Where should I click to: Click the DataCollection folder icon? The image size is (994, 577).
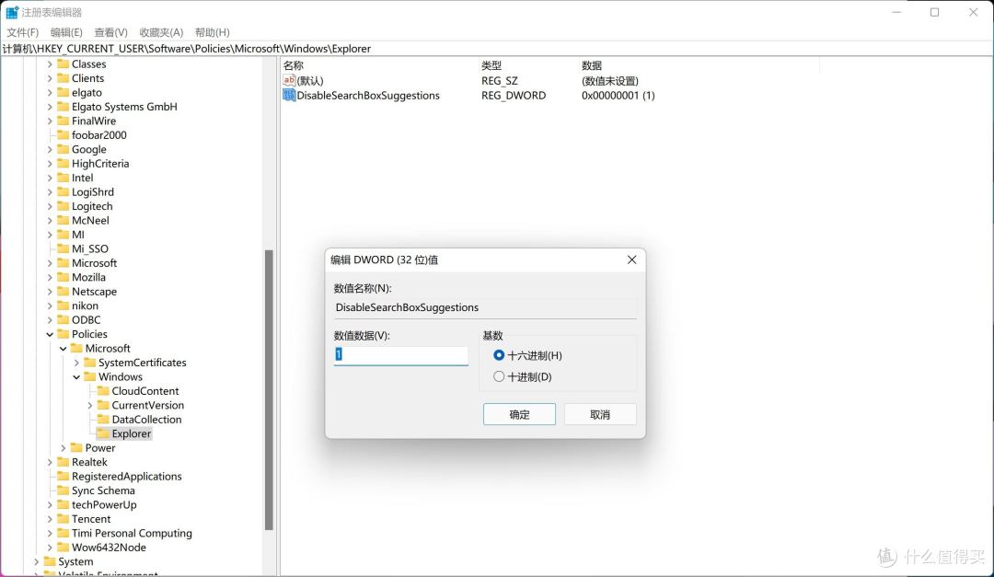tap(103, 420)
